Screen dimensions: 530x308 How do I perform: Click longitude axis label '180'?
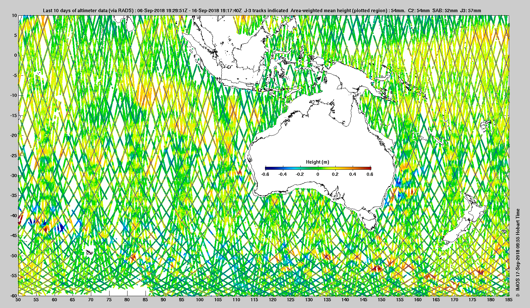(x=491, y=300)
